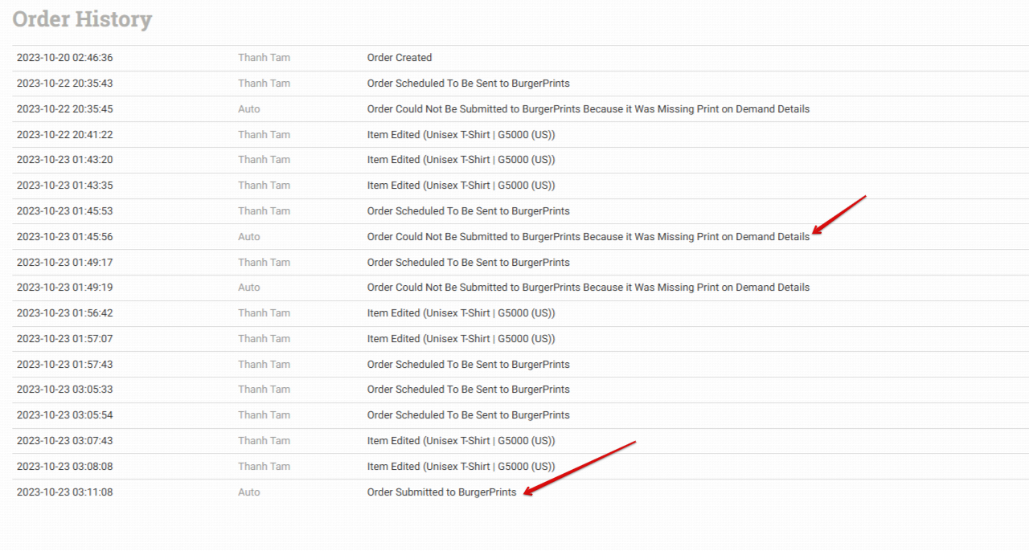
Task: Select 'Item Edited' entry at 03:08:08
Action: 461,467
